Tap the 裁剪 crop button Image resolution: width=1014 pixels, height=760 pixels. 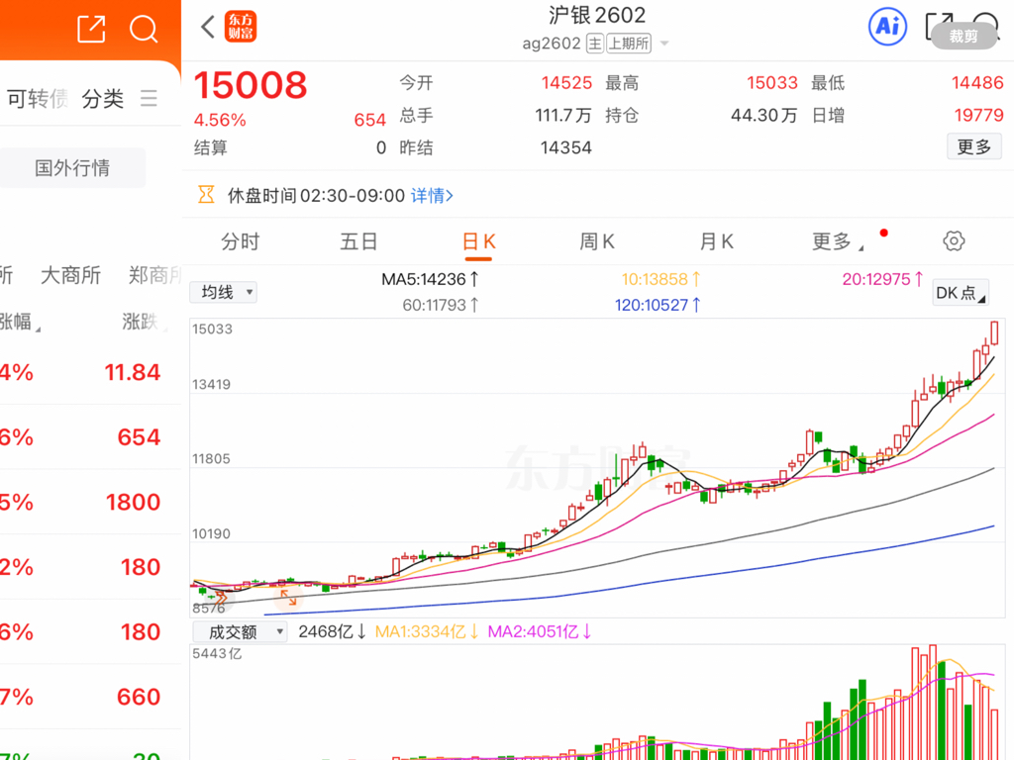coord(963,37)
